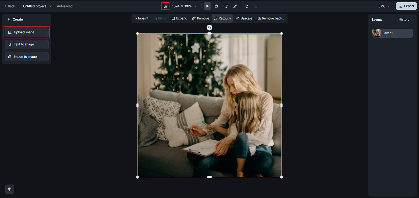This screenshot has height=198, width=419.
Task: Click the canvas resize icon in the top bar
Action: tap(165, 6)
